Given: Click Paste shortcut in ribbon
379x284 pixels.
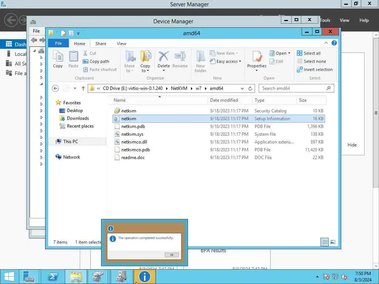Looking at the screenshot, I should tap(100, 70).
